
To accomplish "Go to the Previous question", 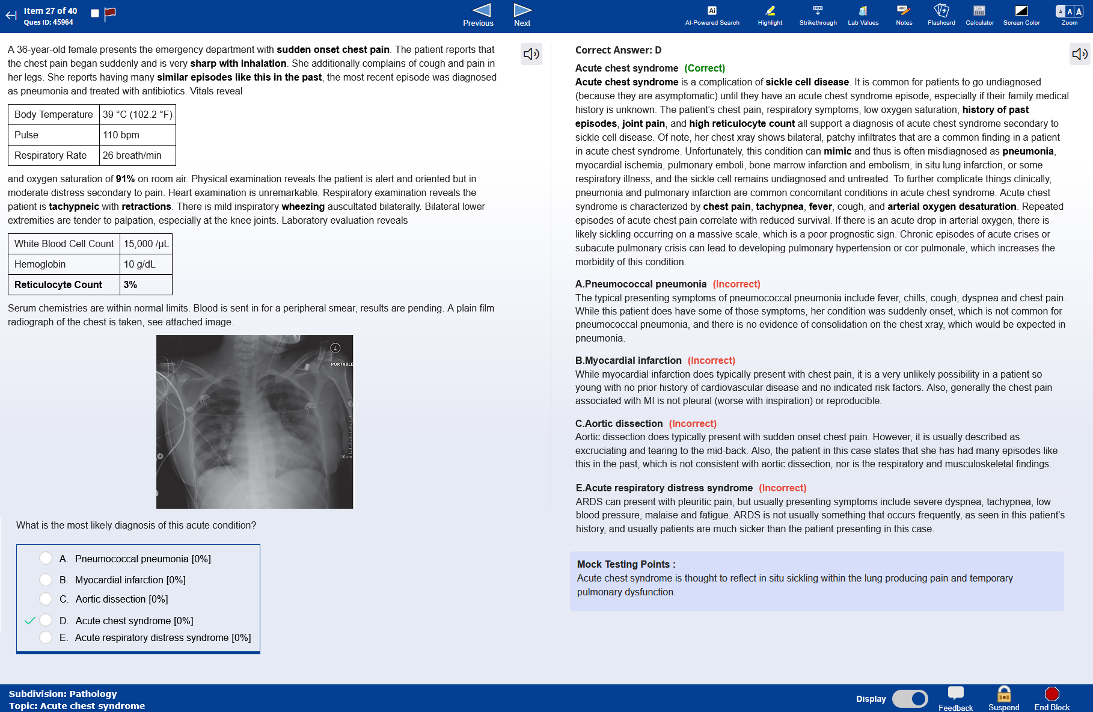I will pos(479,15).
